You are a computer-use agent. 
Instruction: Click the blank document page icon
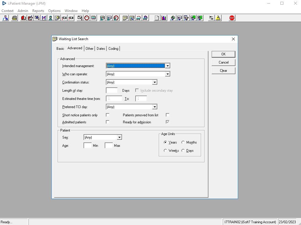157,18
